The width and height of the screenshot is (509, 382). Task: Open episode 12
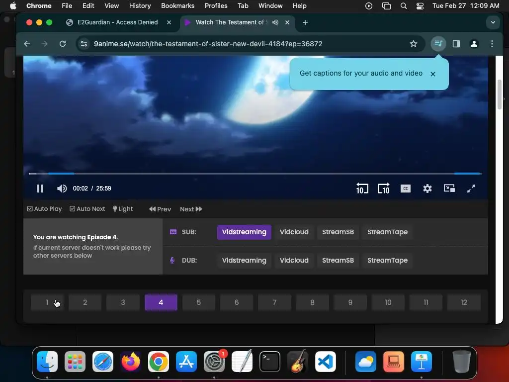click(x=464, y=302)
